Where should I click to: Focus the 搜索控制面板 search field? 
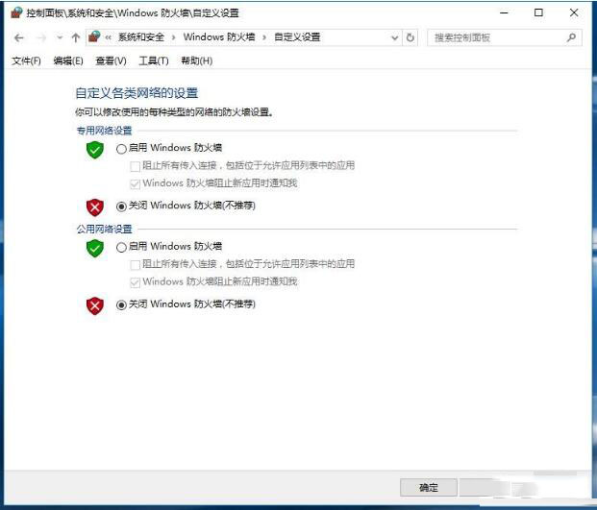coord(505,37)
